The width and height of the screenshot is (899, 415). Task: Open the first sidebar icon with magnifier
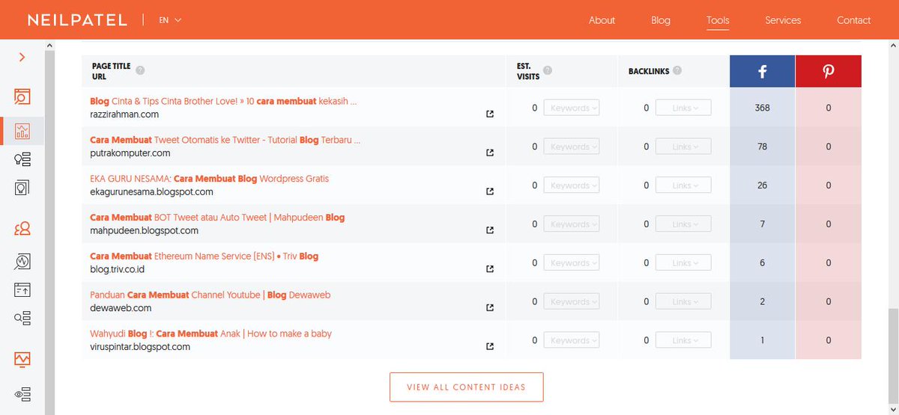point(22,96)
